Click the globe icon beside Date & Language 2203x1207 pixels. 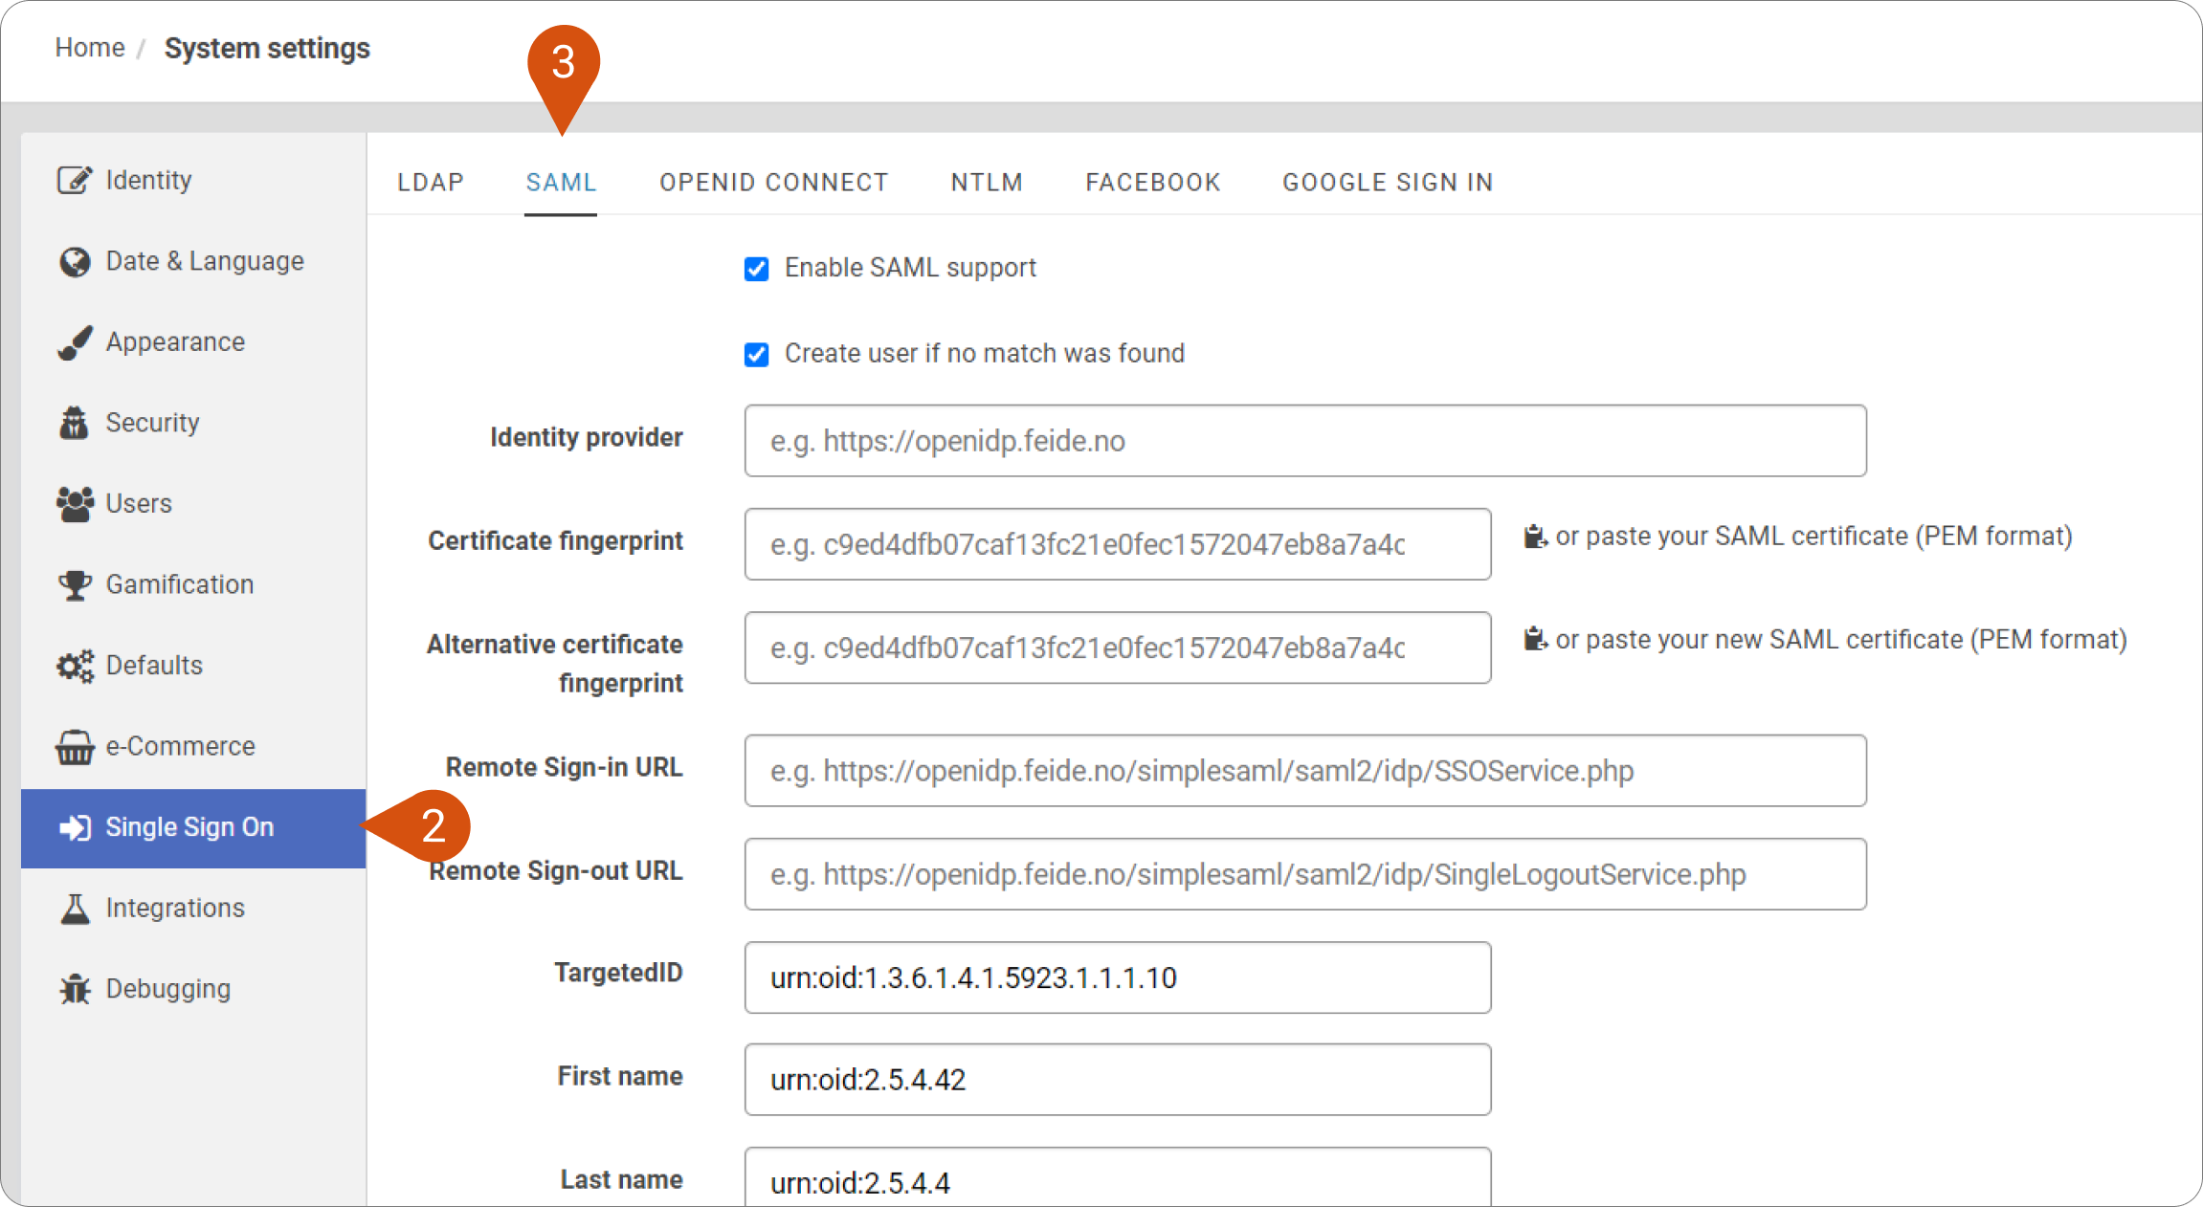pos(75,261)
